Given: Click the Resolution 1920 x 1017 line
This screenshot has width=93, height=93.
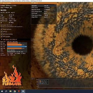Looking at the screenshot, I should point(8,21).
